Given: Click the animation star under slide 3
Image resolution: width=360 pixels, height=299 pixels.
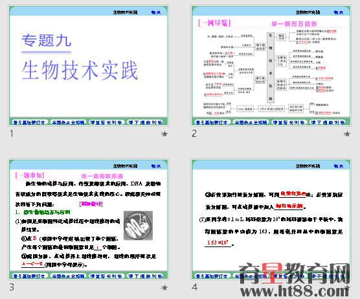Looking at the screenshot, I should coord(164,287).
